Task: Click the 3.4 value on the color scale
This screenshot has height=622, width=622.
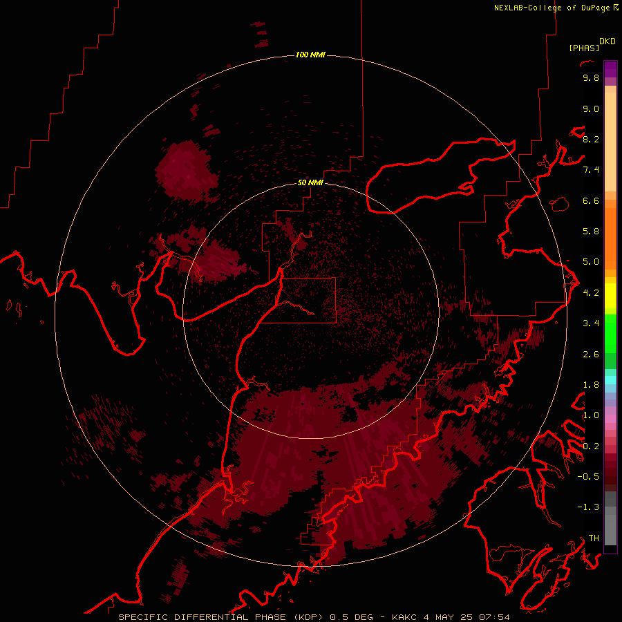Action: coord(591,323)
